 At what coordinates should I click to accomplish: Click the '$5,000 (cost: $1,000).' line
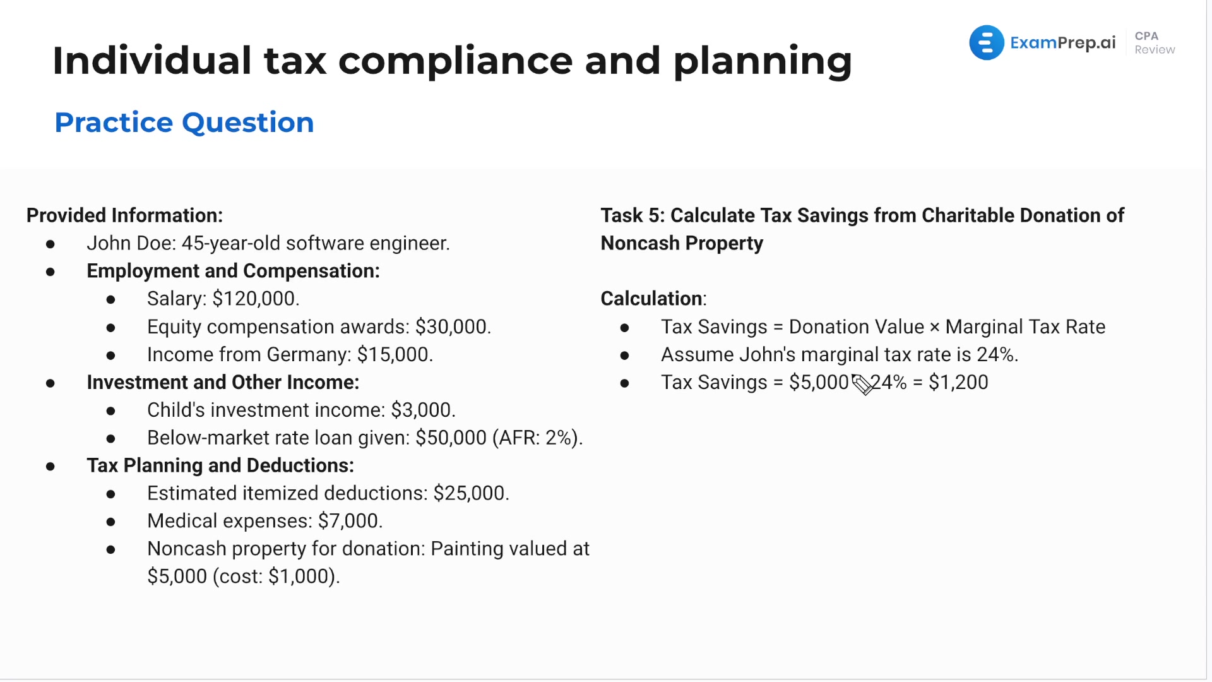(244, 577)
